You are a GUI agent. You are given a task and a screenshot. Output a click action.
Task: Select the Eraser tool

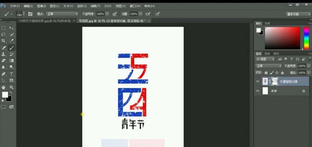4,61
